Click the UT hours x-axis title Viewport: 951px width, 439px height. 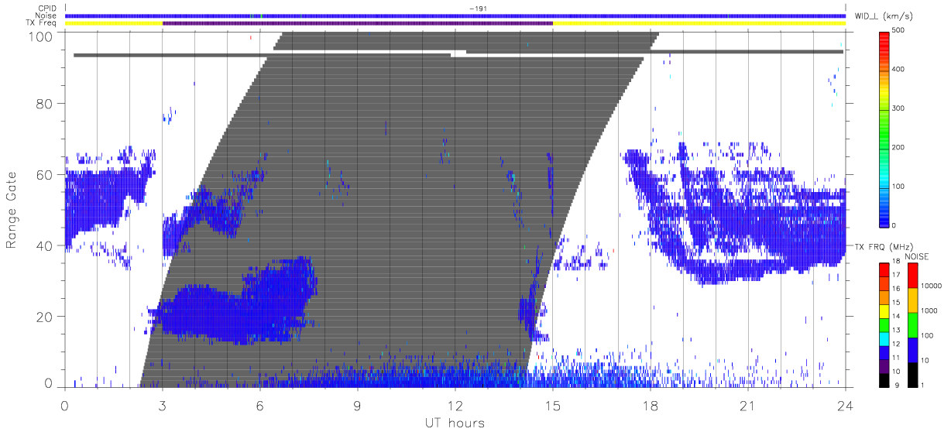coord(455,423)
